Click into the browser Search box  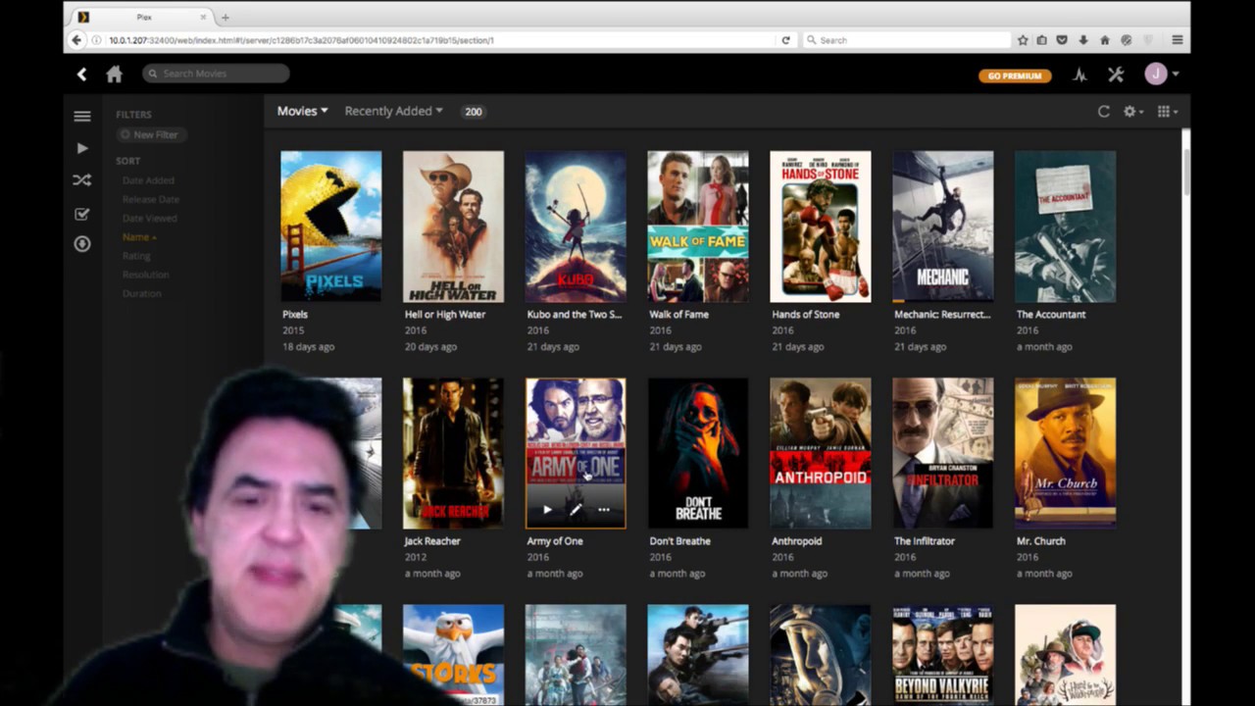point(906,40)
